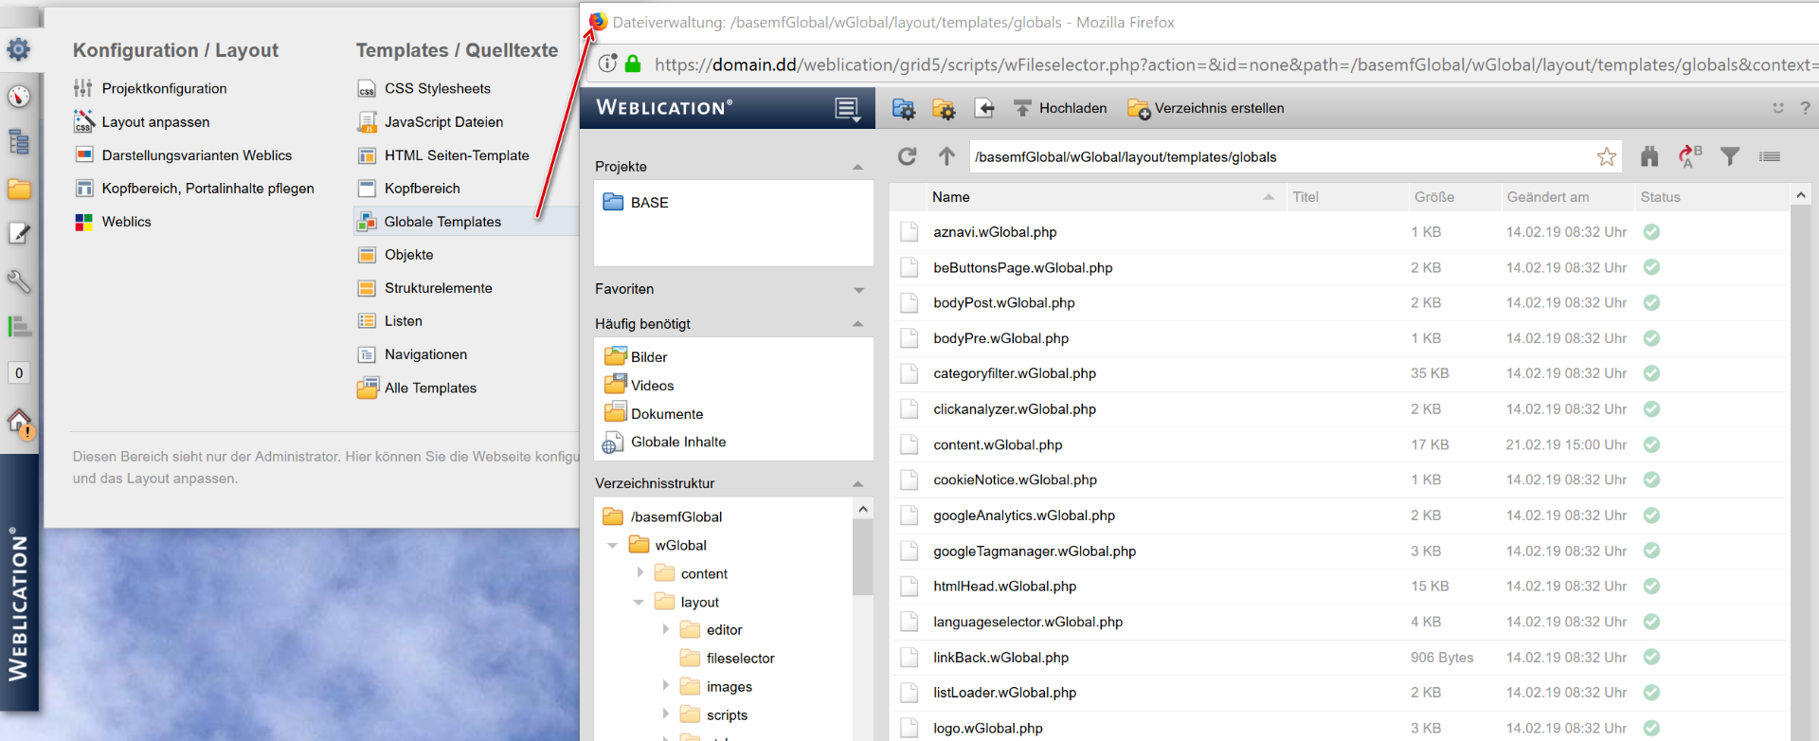Select the fileselector folder in tree
Viewport: 1819px width, 741px height.
727,659
